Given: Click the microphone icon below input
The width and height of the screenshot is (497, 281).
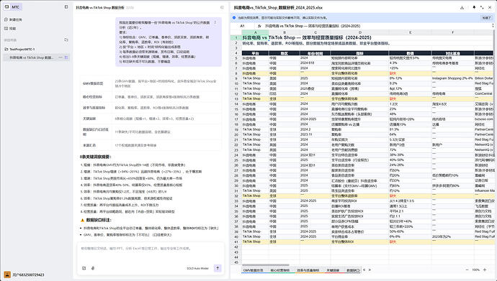Looking at the screenshot, I should [x=93, y=268].
